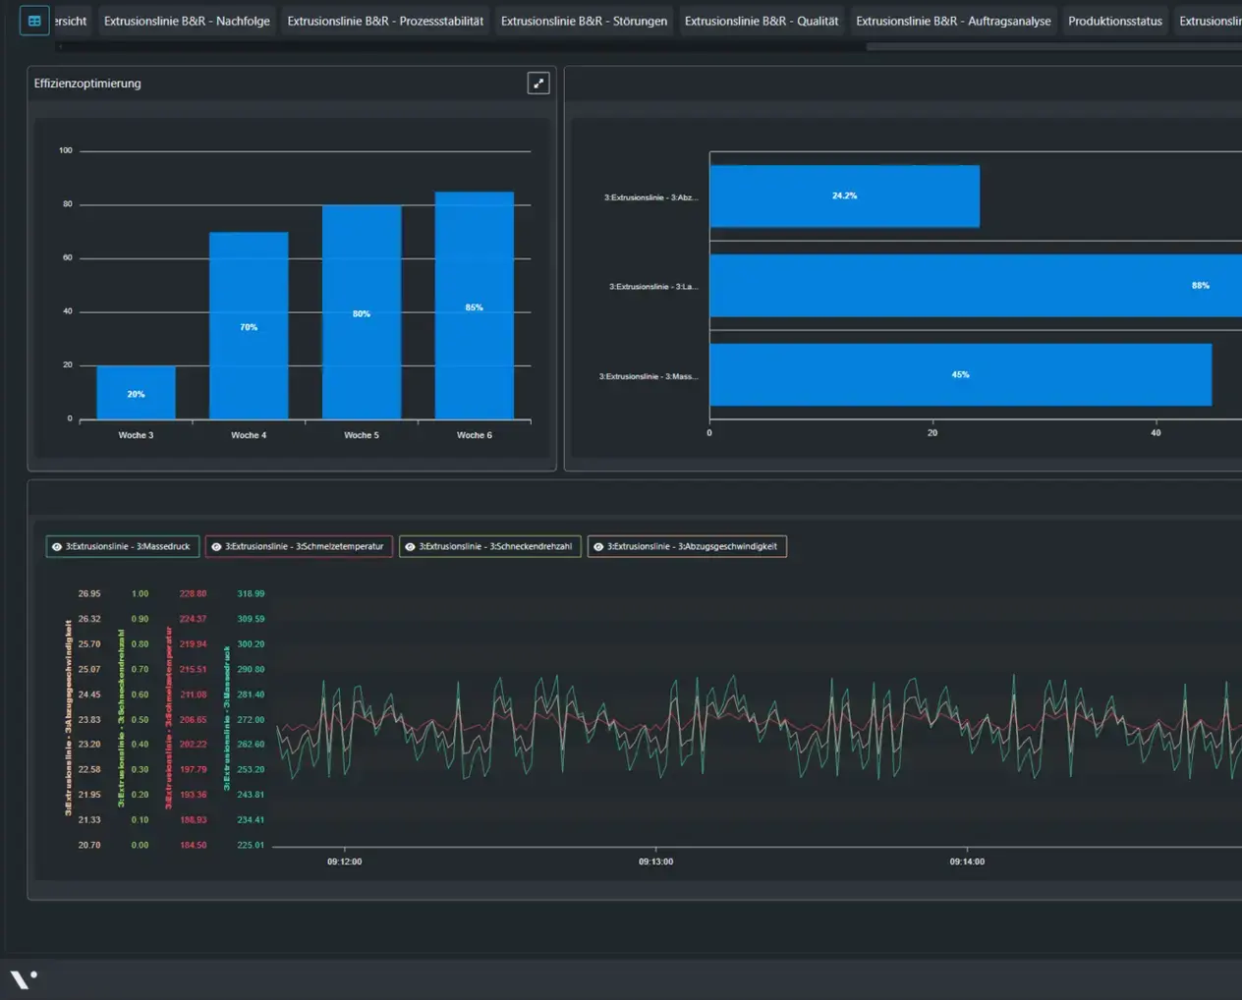
Task: Click the Woche 4 bar showing 70%
Action: [249, 326]
